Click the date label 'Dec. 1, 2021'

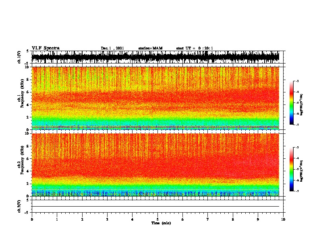pyautogui.click(x=112, y=48)
